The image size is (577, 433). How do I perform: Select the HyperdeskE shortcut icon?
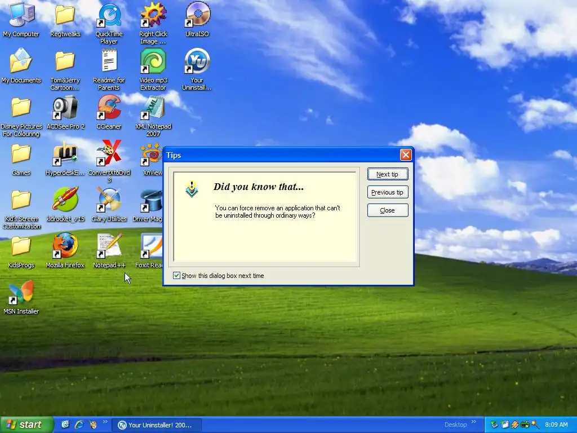pos(65,158)
